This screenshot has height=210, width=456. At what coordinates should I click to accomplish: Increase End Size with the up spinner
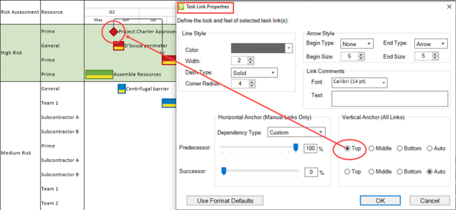tap(435, 54)
